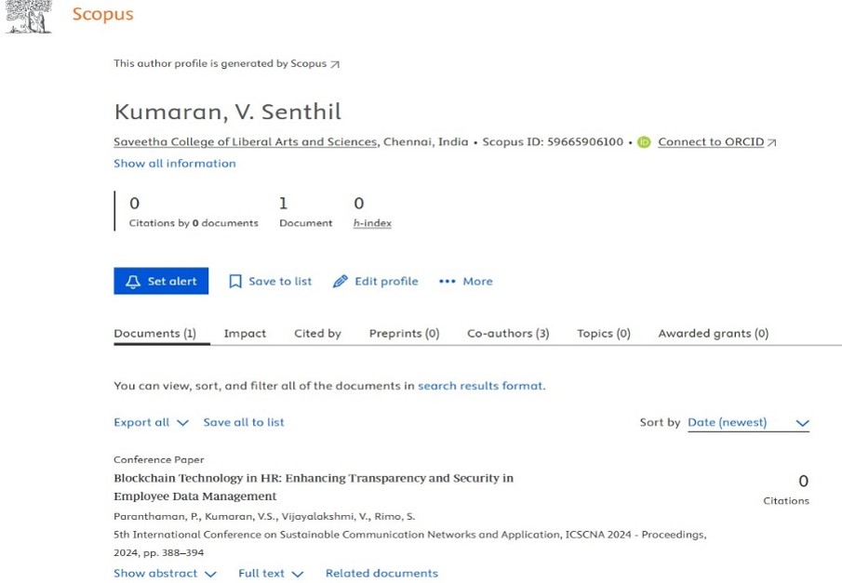Open the search results format link

coord(481,386)
